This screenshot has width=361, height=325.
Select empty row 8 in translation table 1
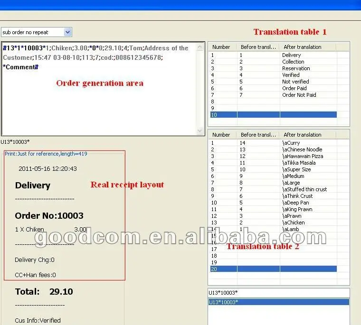click(274, 102)
